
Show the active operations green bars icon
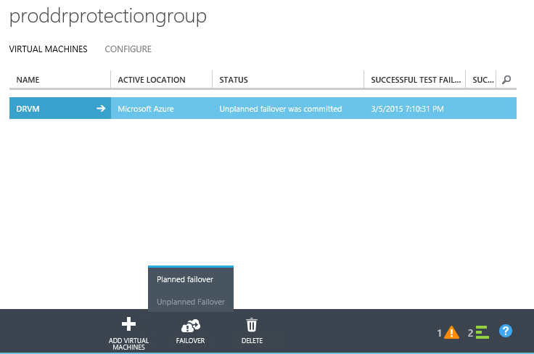point(482,332)
